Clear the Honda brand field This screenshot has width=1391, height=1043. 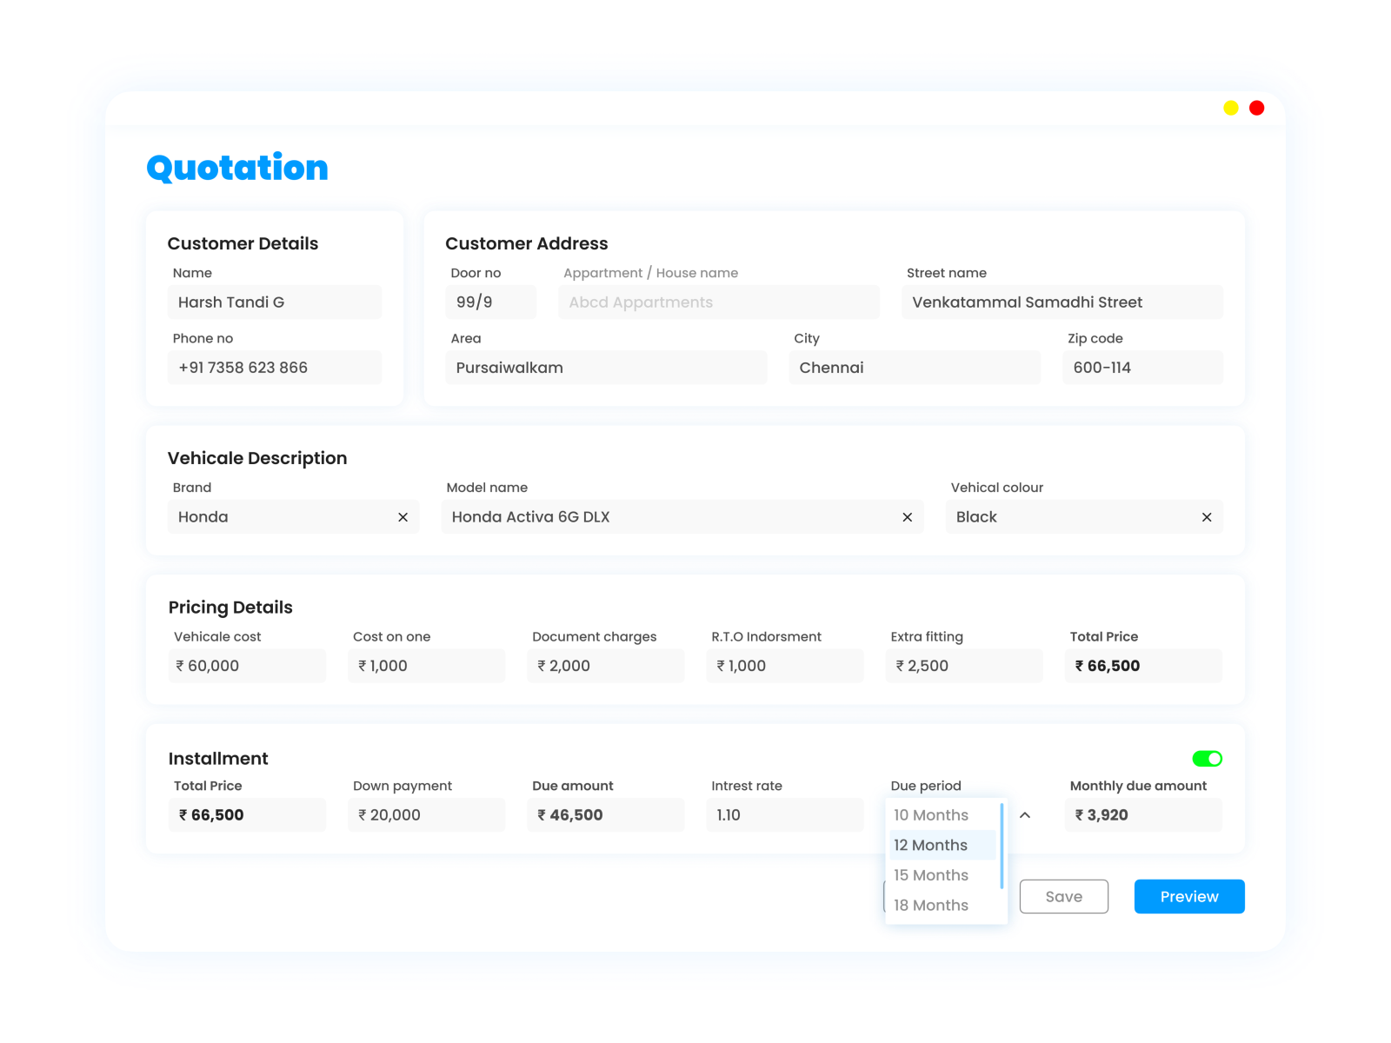[x=403, y=516]
